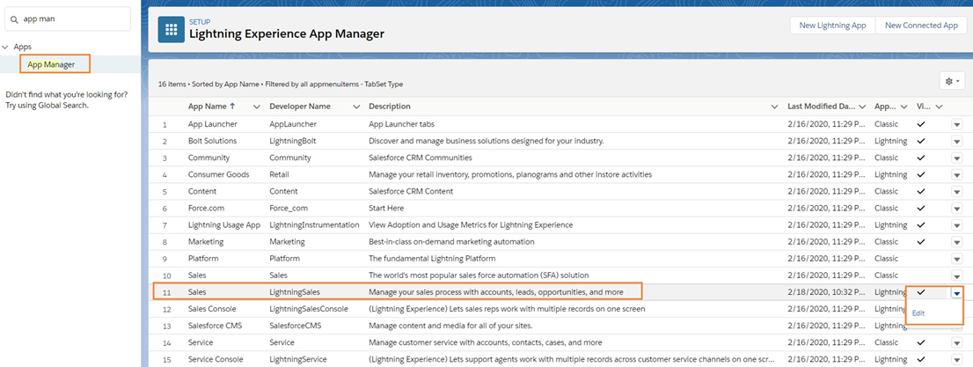Open row actions for Service app

957,342
